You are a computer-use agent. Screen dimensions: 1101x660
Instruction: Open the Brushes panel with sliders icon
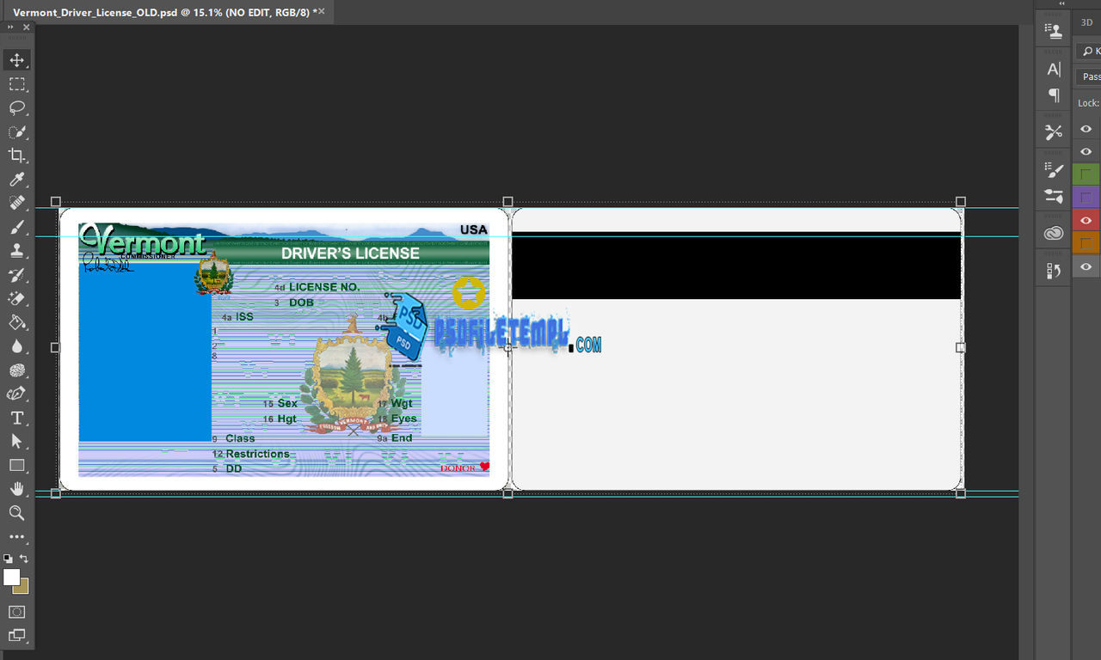pyautogui.click(x=1054, y=196)
